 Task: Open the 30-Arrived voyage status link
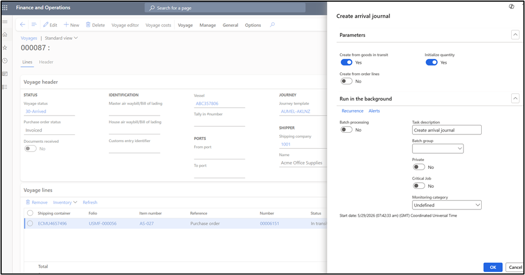36,111
